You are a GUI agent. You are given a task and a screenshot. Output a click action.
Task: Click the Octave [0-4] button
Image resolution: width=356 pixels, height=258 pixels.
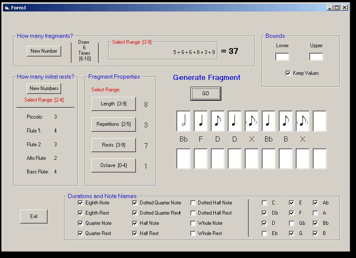click(113, 165)
